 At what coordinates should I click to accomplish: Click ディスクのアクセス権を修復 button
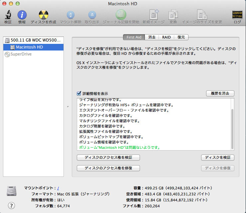[108, 168]
